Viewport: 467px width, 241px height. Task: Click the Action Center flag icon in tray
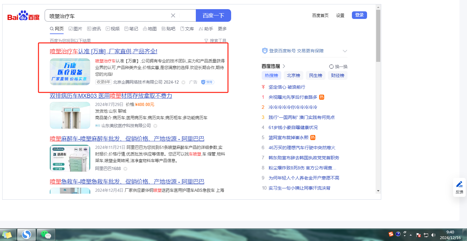[419, 235]
